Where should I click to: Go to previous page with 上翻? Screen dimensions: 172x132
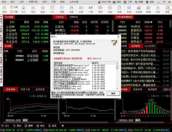(x=14, y=7)
